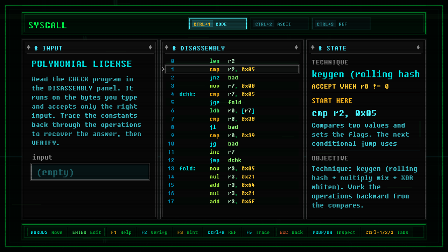Select line 3 'mov r7, 0x00'
This screenshot has height=252, width=448.
point(232,86)
